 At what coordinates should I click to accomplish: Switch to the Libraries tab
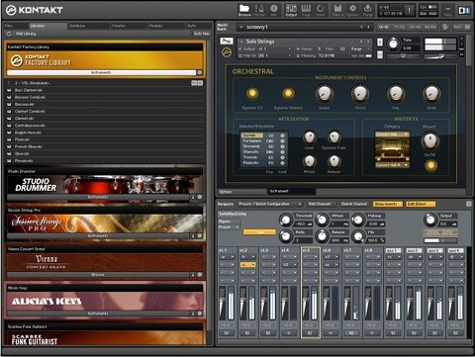point(47,26)
